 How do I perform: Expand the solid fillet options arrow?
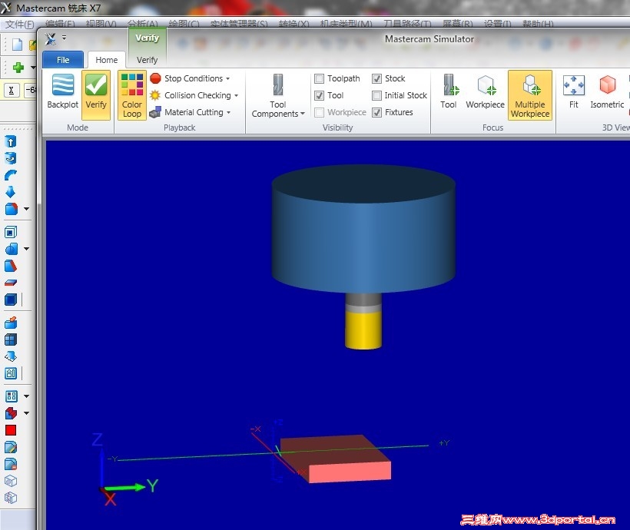[x=27, y=209]
